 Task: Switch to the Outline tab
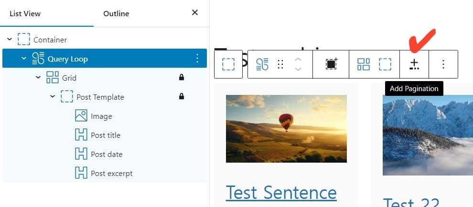pyautogui.click(x=116, y=14)
